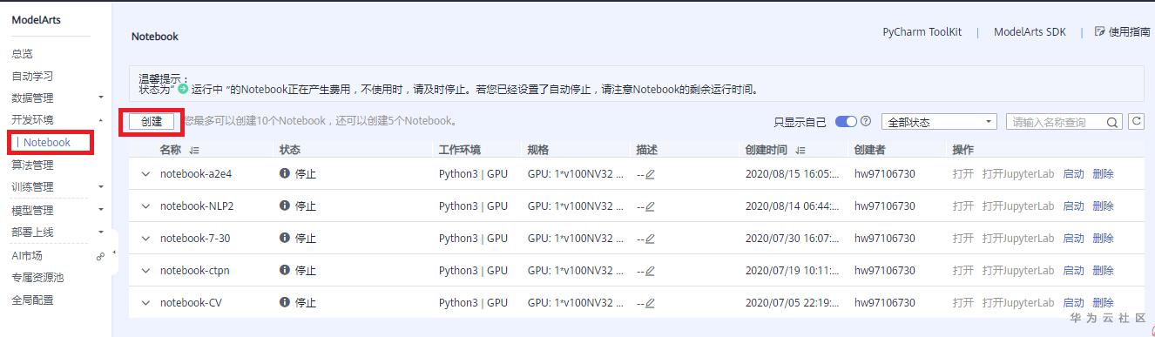Click 删除 for notebook-CV
Image resolution: width=1155 pixels, height=337 pixels.
click(1103, 303)
